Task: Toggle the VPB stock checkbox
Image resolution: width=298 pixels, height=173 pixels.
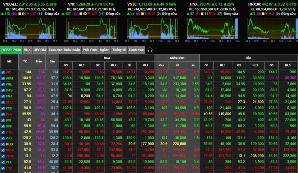Action: click(x=3, y=114)
